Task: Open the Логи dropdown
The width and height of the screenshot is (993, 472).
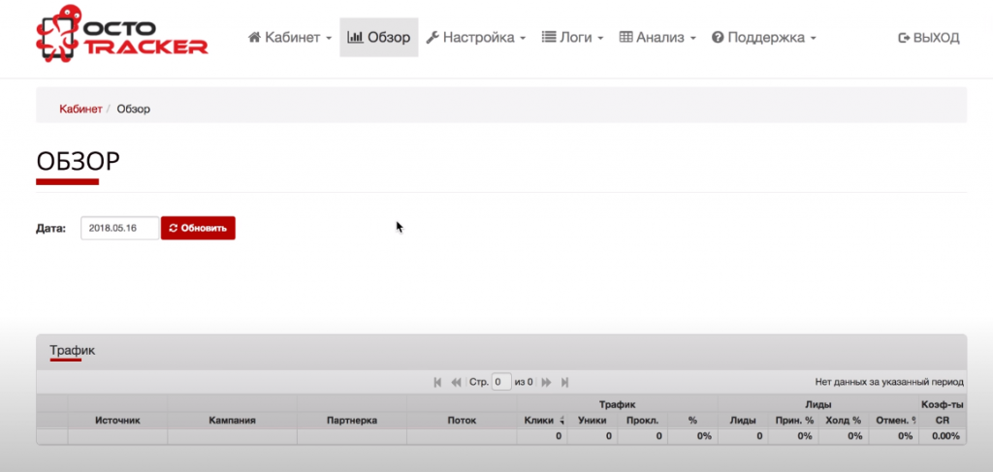Action: (x=572, y=38)
